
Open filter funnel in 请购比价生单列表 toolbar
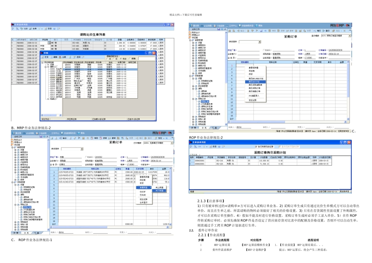(40, 29)
